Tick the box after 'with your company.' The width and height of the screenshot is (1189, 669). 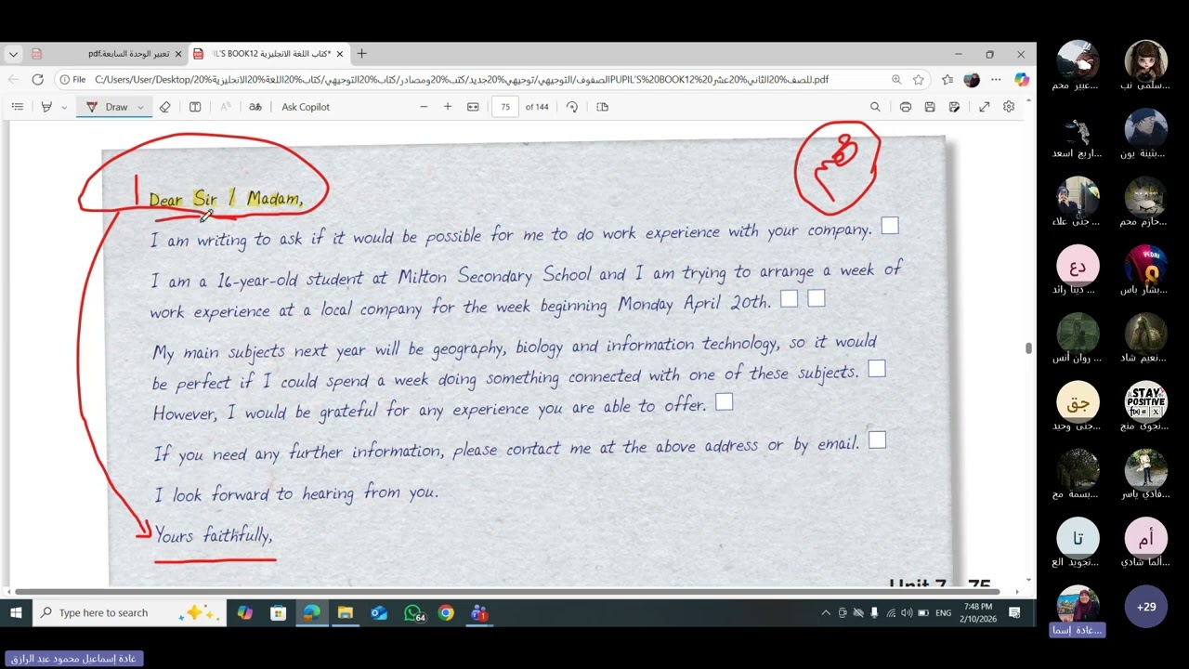[x=890, y=226]
